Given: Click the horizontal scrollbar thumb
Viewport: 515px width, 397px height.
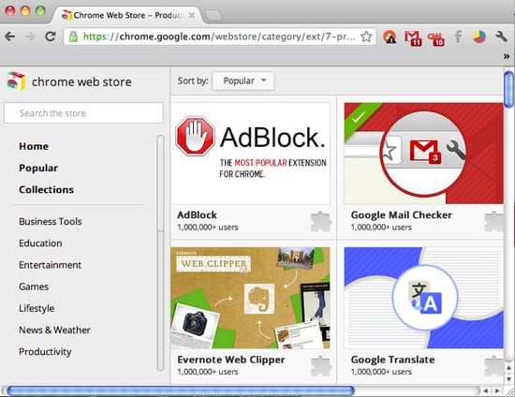Looking at the screenshot, I should pos(181,390).
